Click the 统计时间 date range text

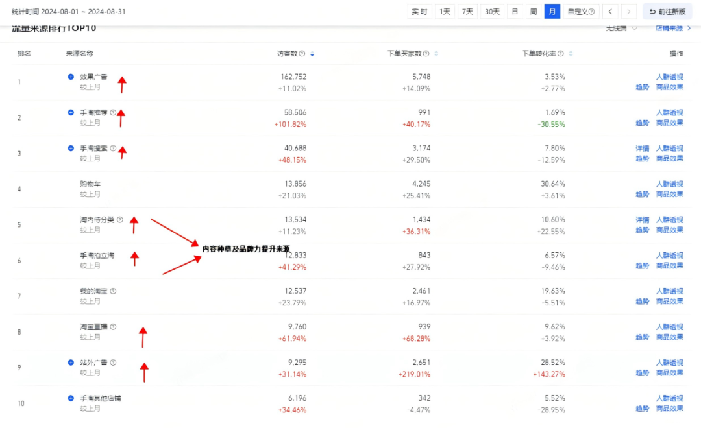(x=68, y=12)
